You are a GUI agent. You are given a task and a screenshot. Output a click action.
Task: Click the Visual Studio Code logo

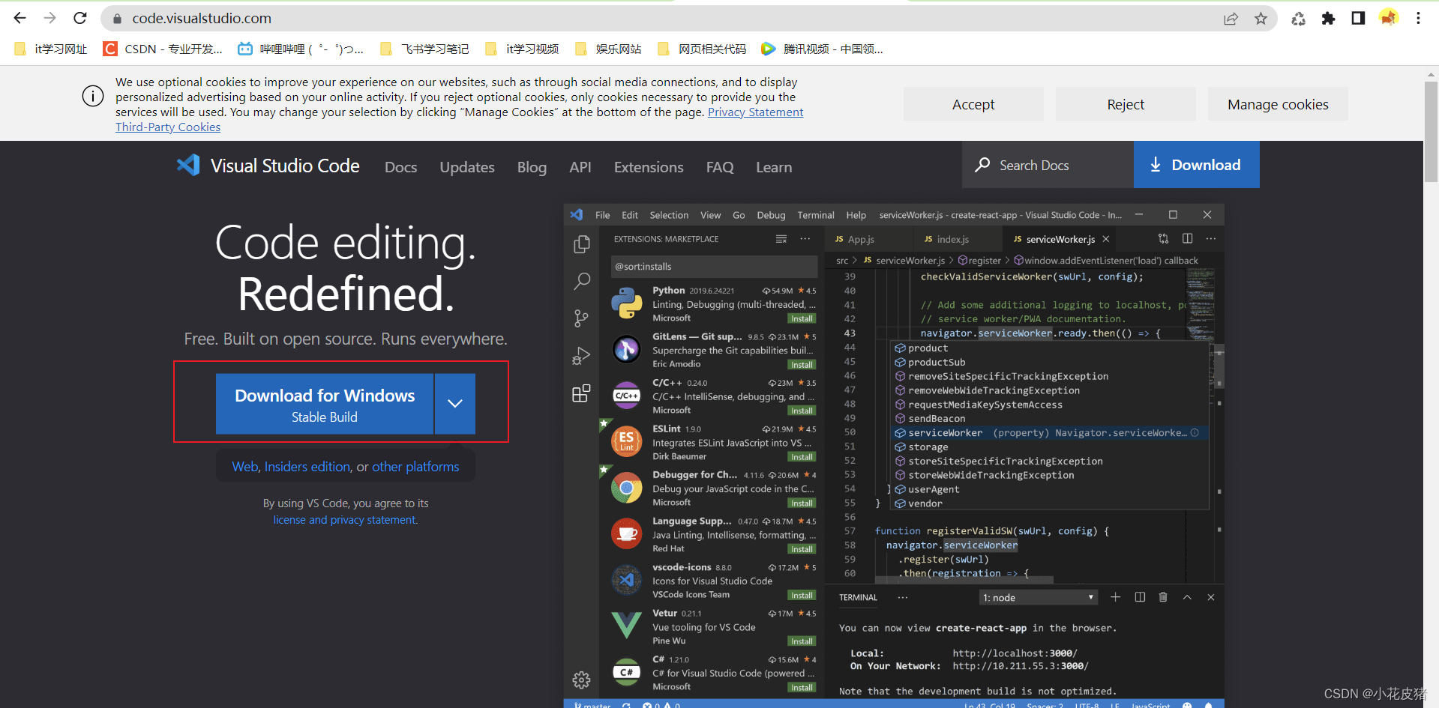(x=188, y=165)
